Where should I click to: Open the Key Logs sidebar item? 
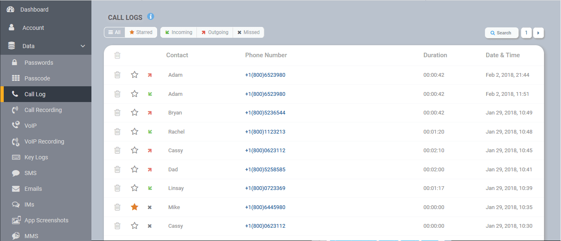[36, 157]
